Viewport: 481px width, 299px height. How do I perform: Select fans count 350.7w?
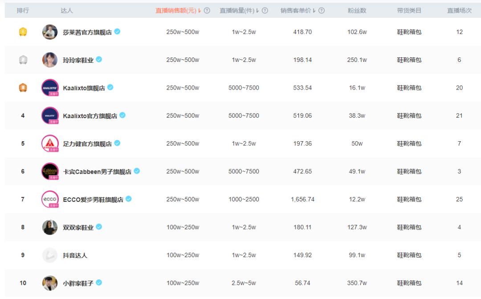coord(357,283)
